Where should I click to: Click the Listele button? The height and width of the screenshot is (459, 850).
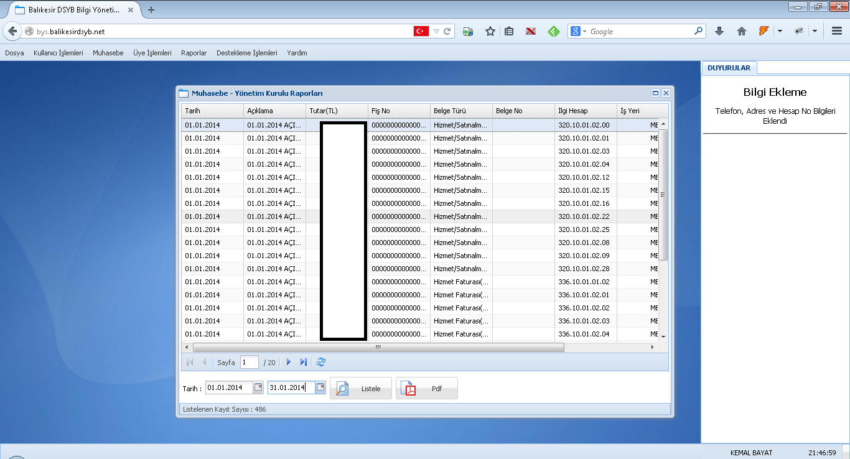coord(361,389)
